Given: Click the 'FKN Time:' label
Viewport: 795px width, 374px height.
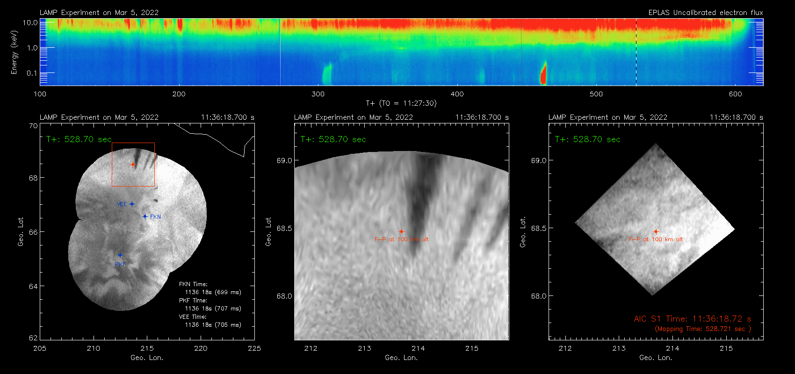Looking at the screenshot, I should [x=193, y=284].
